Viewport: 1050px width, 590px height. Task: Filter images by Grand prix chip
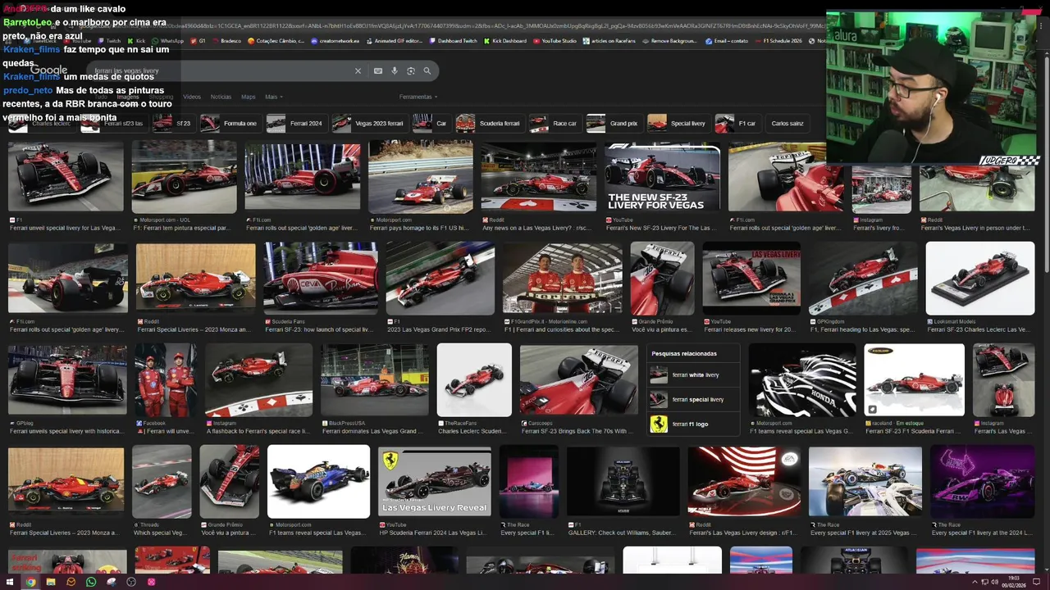614,123
